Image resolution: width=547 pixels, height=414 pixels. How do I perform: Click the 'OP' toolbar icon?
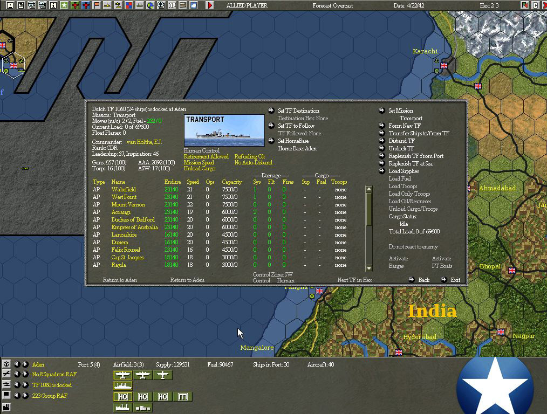point(172,5)
